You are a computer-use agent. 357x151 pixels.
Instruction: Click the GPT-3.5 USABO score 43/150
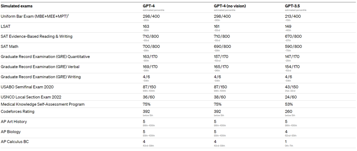[x=292, y=87]
